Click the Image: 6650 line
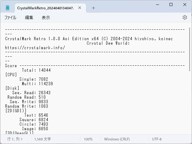 [35, 129]
